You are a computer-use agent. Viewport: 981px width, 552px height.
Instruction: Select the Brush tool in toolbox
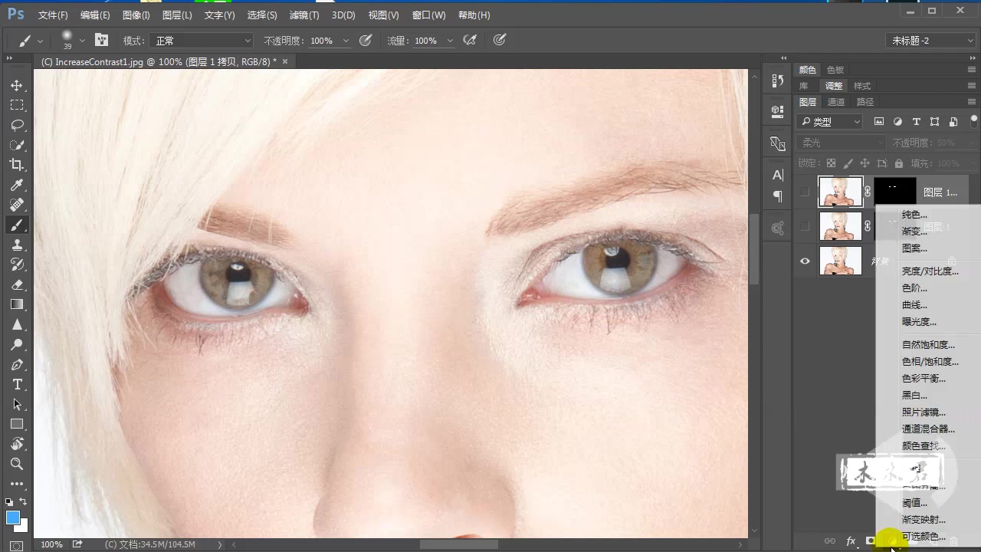17,225
